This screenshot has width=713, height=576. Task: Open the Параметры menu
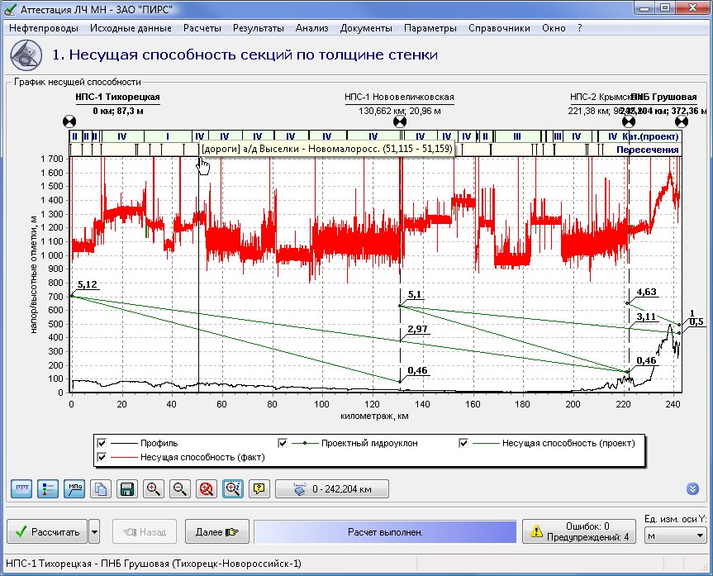tap(430, 28)
